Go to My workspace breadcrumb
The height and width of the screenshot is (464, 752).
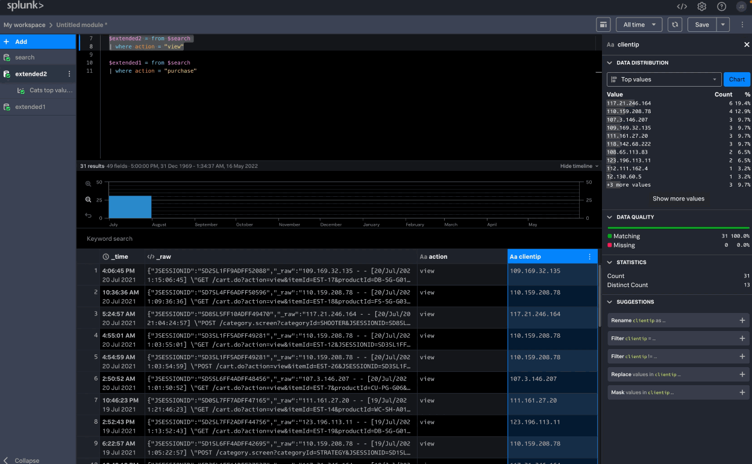pos(24,25)
